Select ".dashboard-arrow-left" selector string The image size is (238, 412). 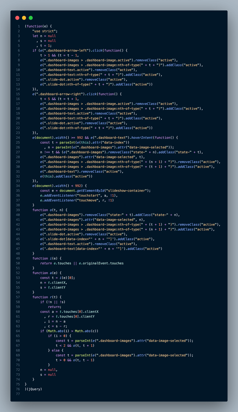pos(67,51)
